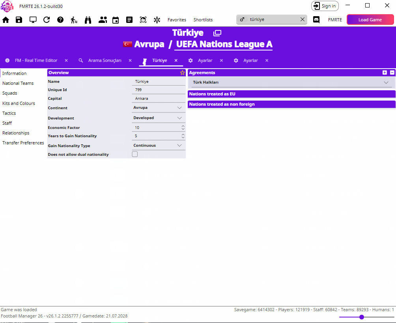Click the snowflake freeze icon
The width and height of the screenshot is (396, 323).
[157, 20]
